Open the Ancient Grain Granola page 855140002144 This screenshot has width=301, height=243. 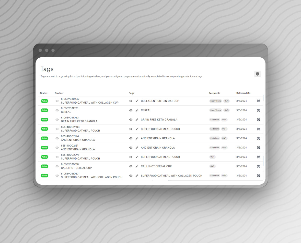pyautogui.click(x=158, y=138)
